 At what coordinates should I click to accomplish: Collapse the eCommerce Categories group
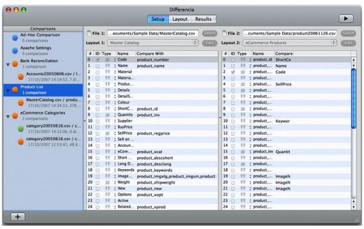click(8, 116)
